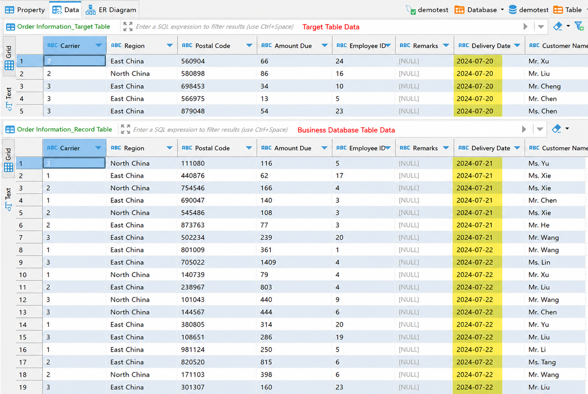Click the demotest connection icon with checkmark
The image size is (588, 394).
click(411, 10)
